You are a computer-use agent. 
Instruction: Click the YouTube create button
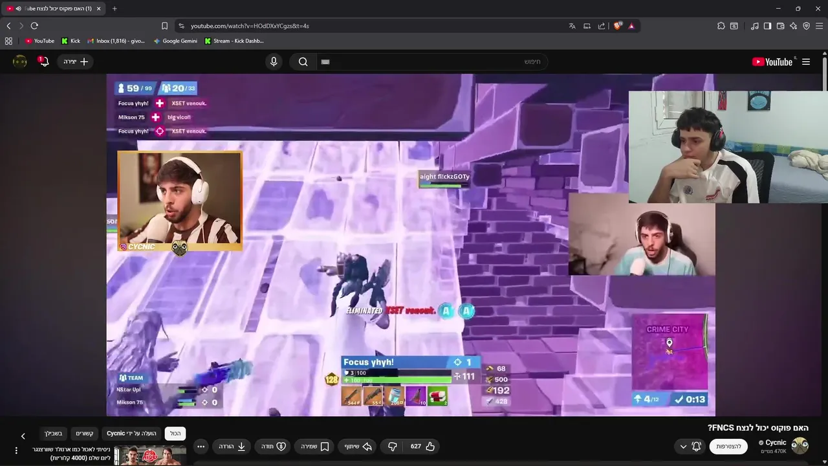point(76,61)
